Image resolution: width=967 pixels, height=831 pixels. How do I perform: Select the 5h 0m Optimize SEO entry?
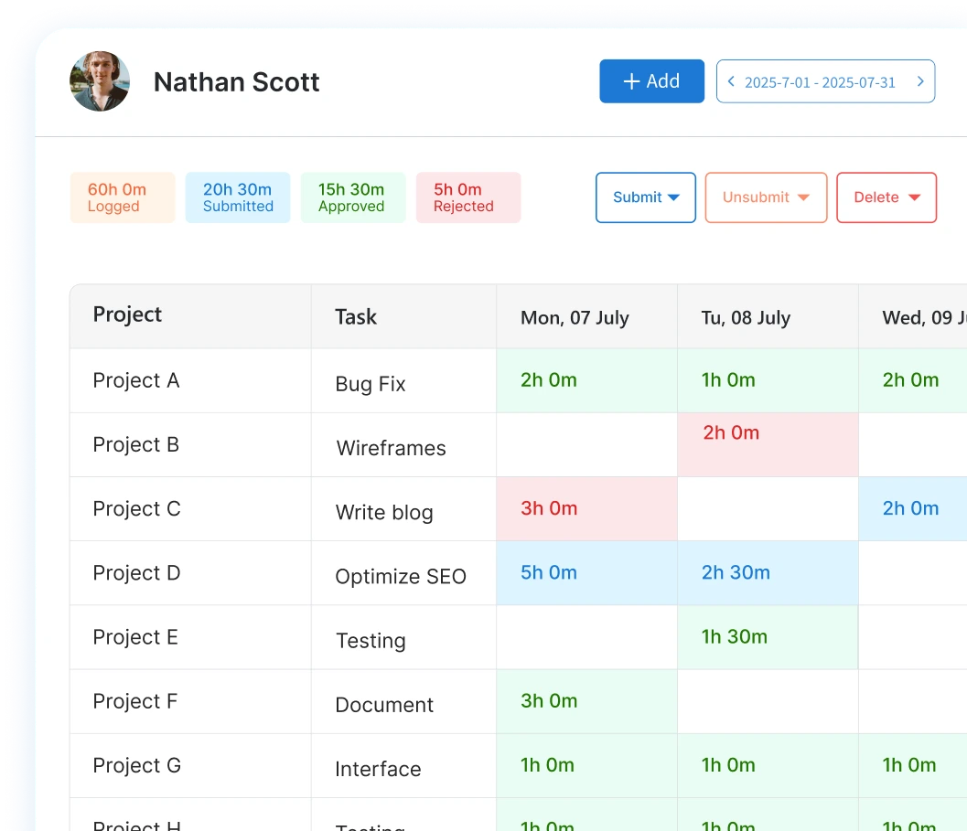[586, 572]
